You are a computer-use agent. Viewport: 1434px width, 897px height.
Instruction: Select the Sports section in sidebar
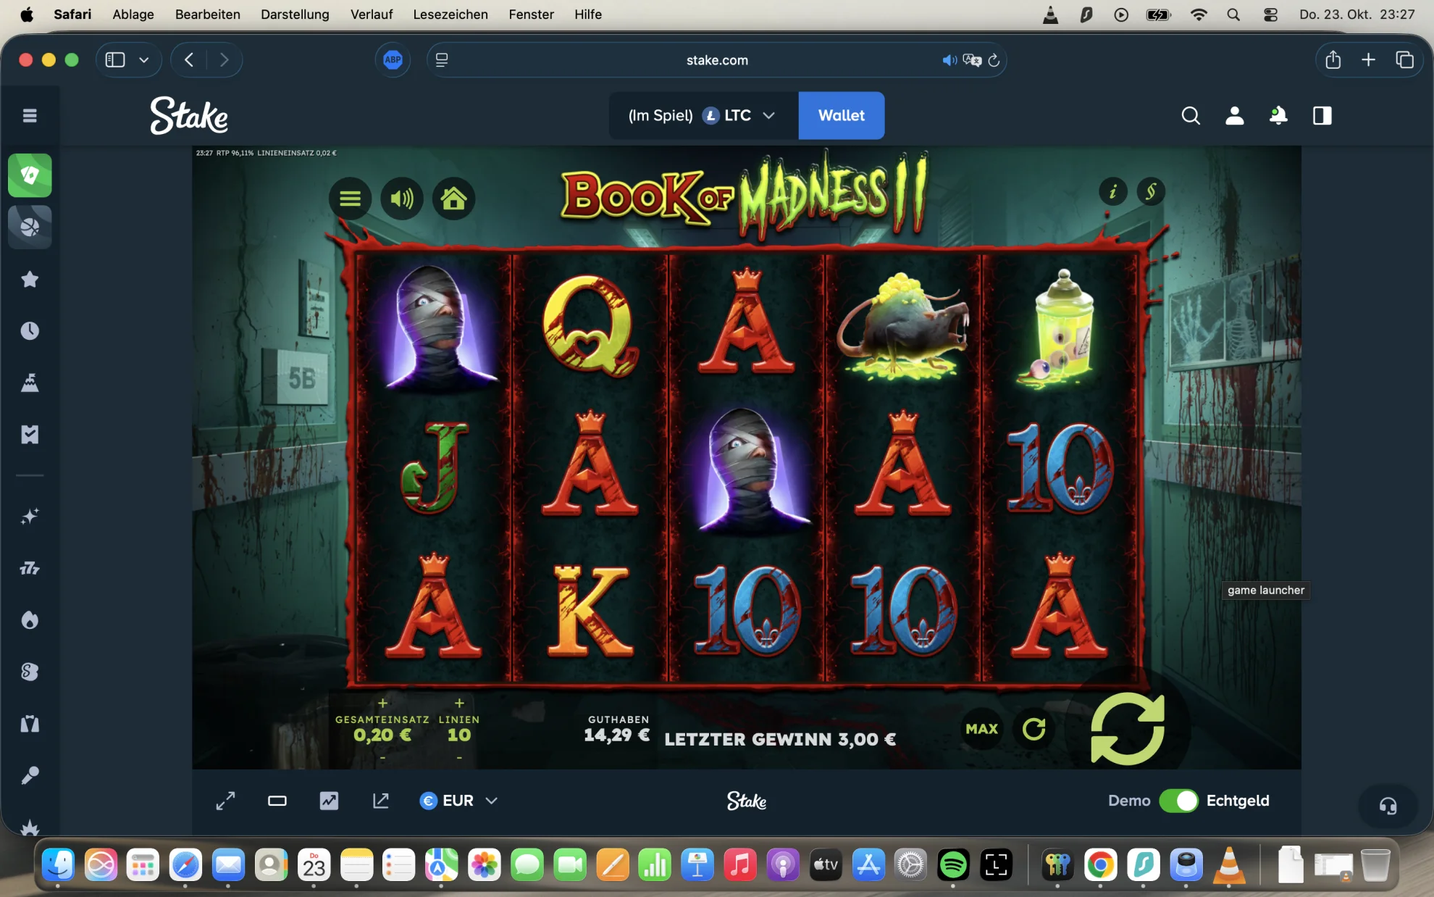pyautogui.click(x=30, y=227)
